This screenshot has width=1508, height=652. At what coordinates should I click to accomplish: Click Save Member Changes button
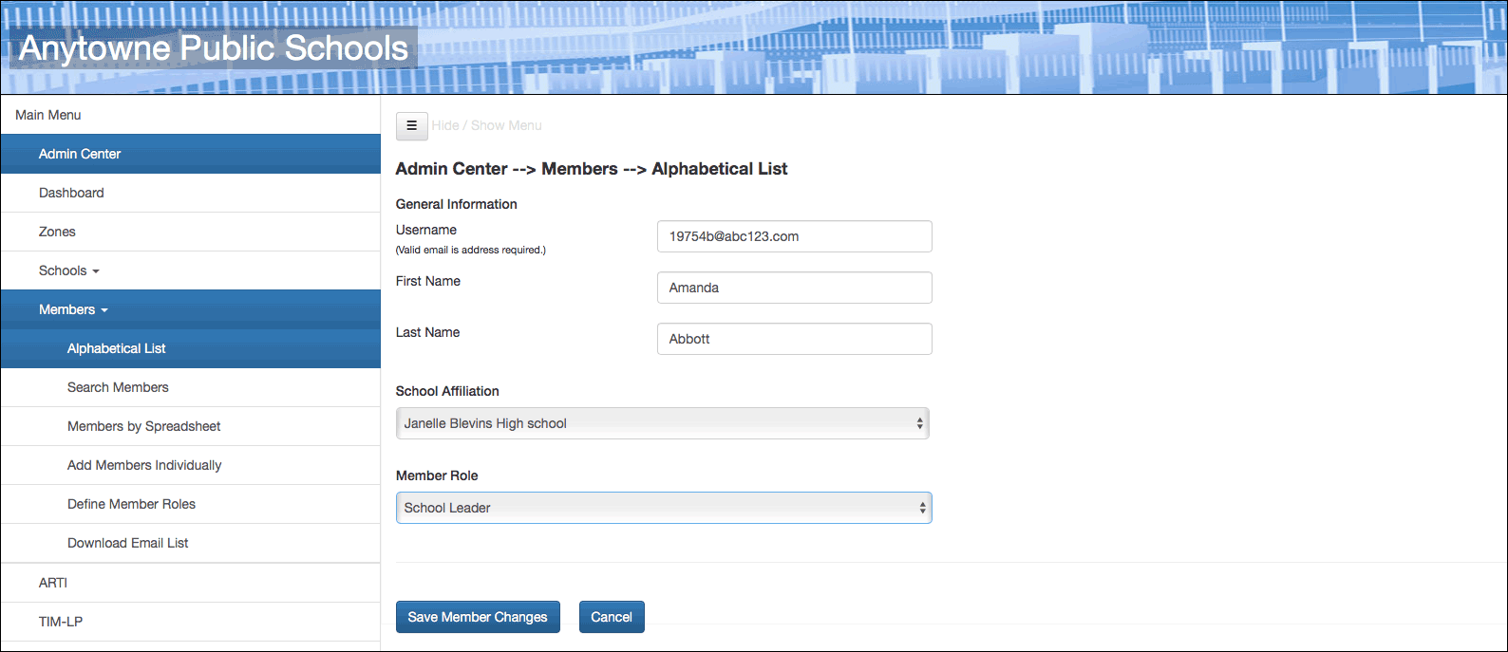478,617
